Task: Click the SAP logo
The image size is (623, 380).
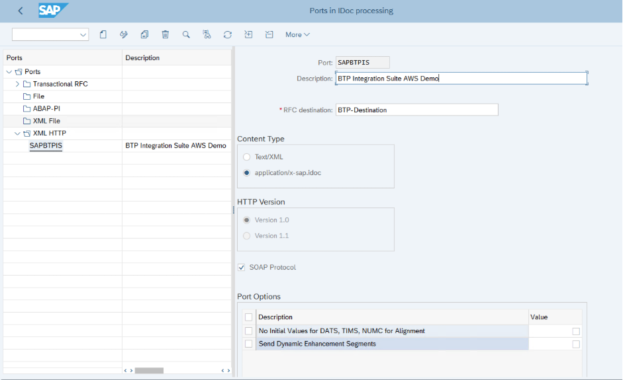Action: pyautogui.click(x=53, y=11)
